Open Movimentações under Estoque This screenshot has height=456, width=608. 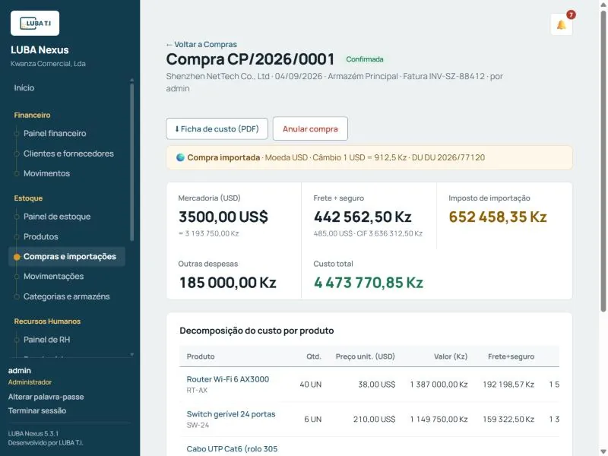pyautogui.click(x=53, y=276)
